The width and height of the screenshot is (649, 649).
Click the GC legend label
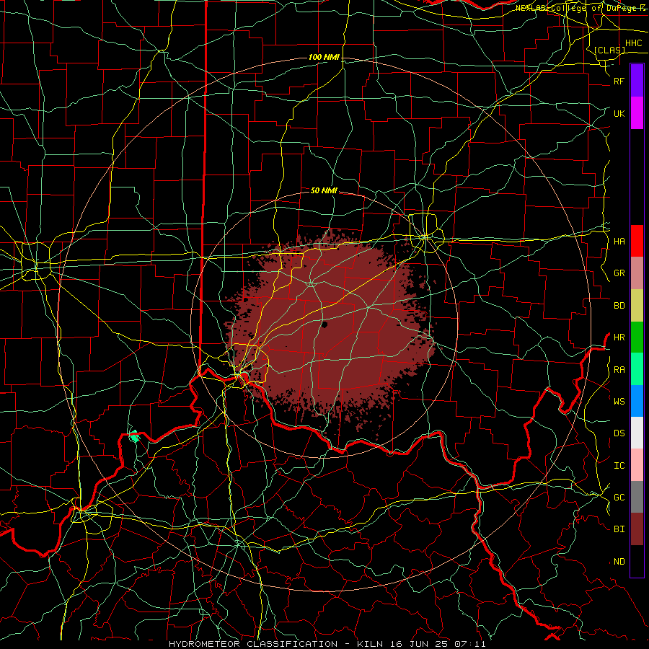pos(619,498)
